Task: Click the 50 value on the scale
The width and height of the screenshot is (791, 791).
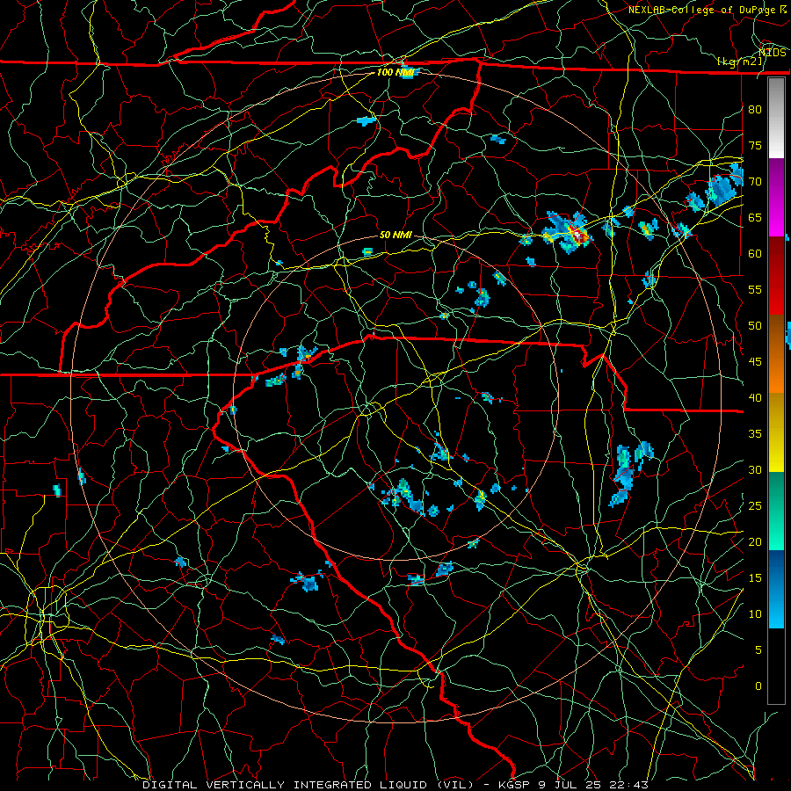Action: point(755,326)
